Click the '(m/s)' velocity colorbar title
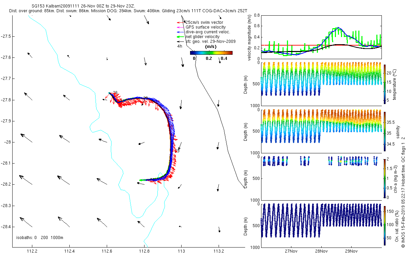This screenshot has height=255, width=408. pyautogui.click(x=211, y=47)
